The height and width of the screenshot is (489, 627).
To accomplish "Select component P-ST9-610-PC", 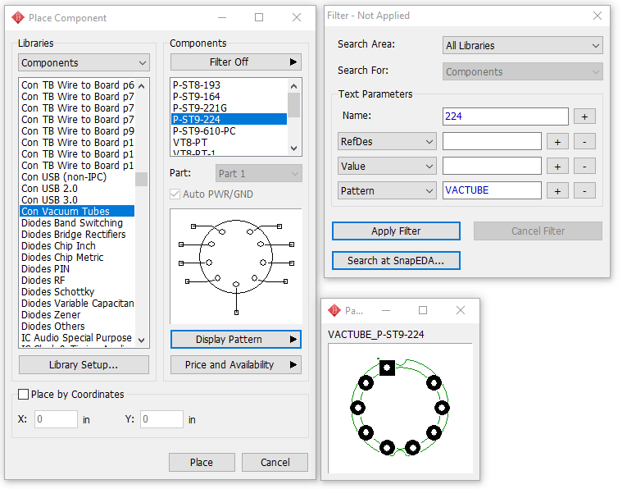I will (229, 130).
